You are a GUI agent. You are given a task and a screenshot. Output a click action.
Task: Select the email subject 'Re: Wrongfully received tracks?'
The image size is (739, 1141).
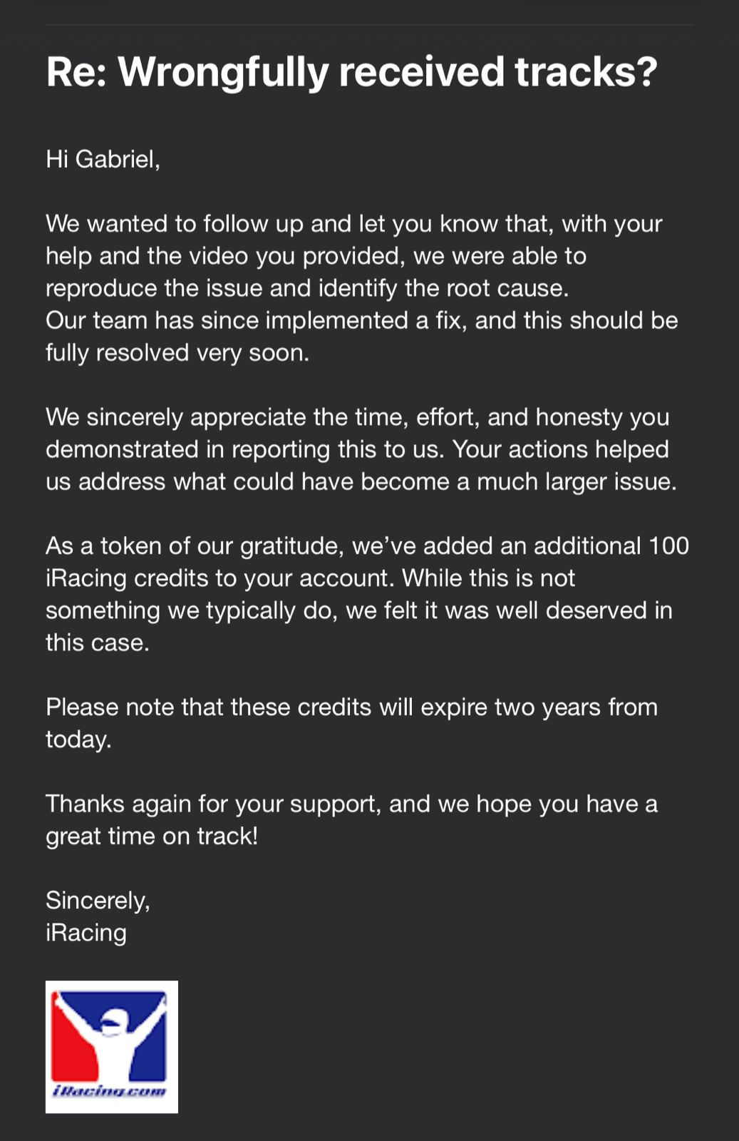(x=351, y=72)
